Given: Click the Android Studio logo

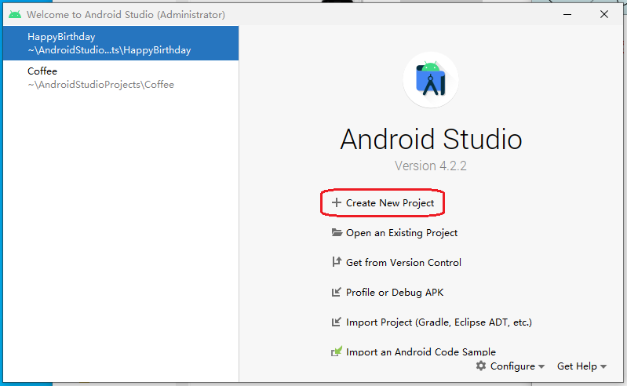Looking at the screenshot, I should (431, 80).
